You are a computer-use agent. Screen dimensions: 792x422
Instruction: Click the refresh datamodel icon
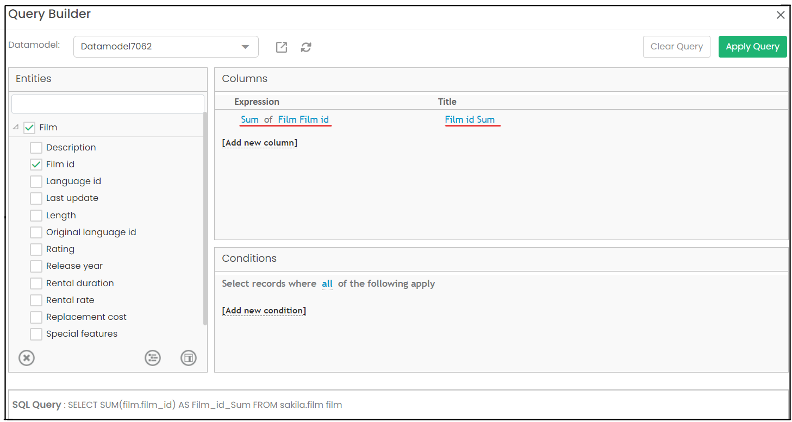pos(306,47)
